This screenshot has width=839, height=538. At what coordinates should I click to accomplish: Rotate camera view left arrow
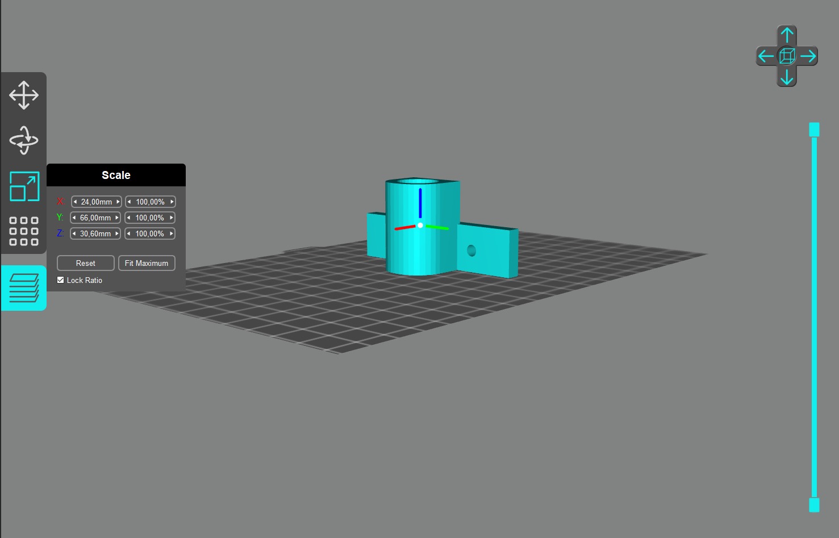[766, 56]
